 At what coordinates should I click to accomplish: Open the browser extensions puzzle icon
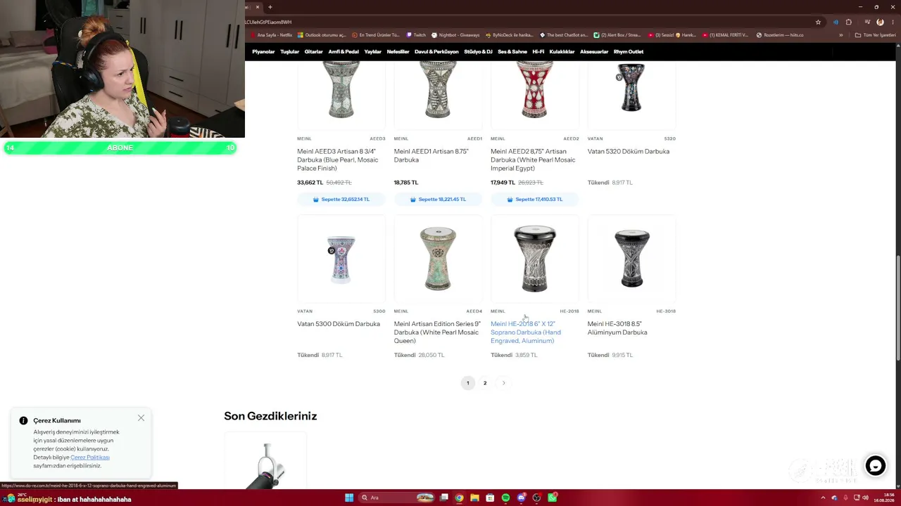[849, 22]
